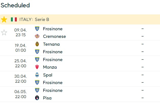Click the Spal team crest
The height and width of the screenshot is (106, 160).
coord(37,75)
